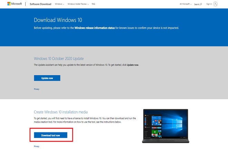Click the Update now button
Viewport: 228px width, 152px height.
47,78
